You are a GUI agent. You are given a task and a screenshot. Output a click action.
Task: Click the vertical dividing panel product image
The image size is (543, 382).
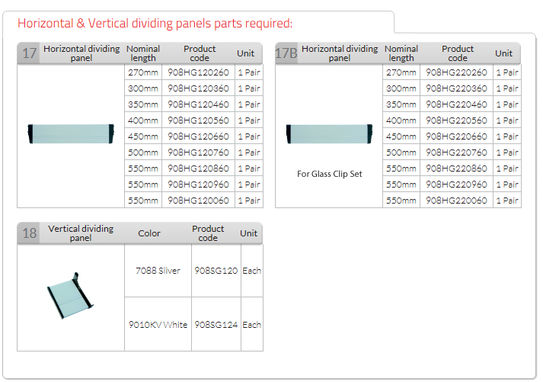point(70,294)
